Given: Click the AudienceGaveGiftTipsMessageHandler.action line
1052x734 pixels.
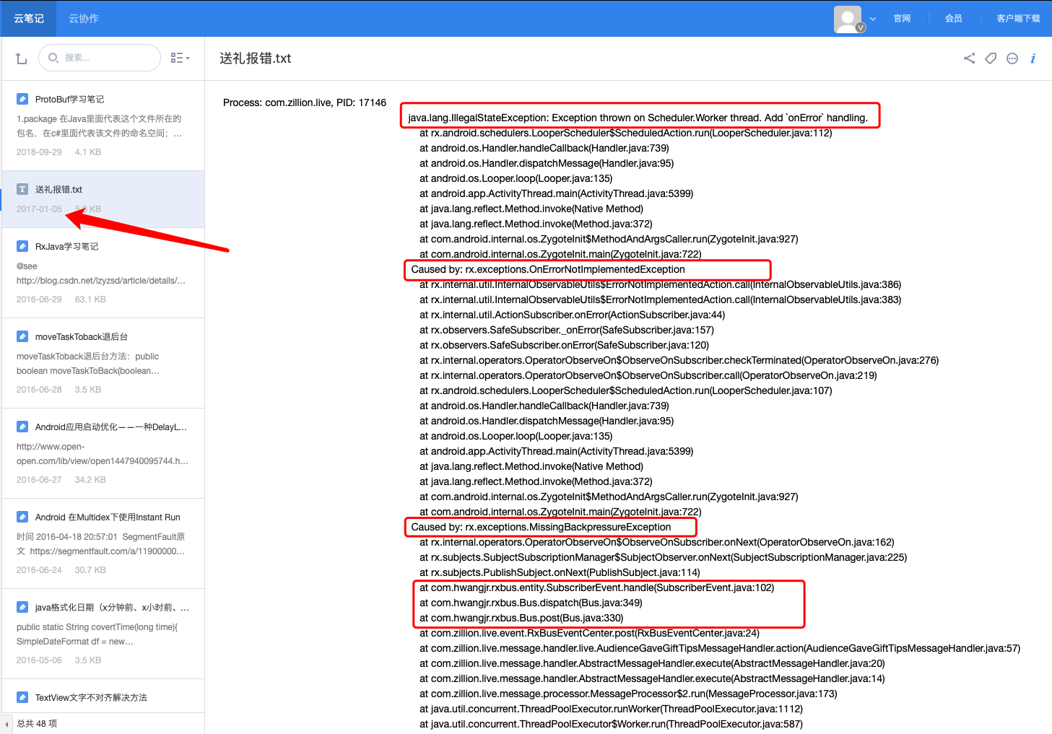Looking at the screenshot, I should [720, 648].
